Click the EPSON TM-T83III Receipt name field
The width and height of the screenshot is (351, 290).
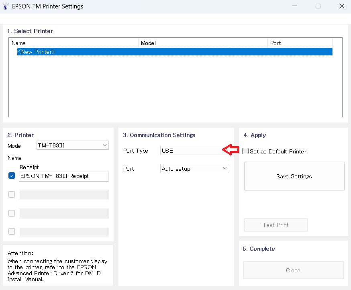point(64,176)
